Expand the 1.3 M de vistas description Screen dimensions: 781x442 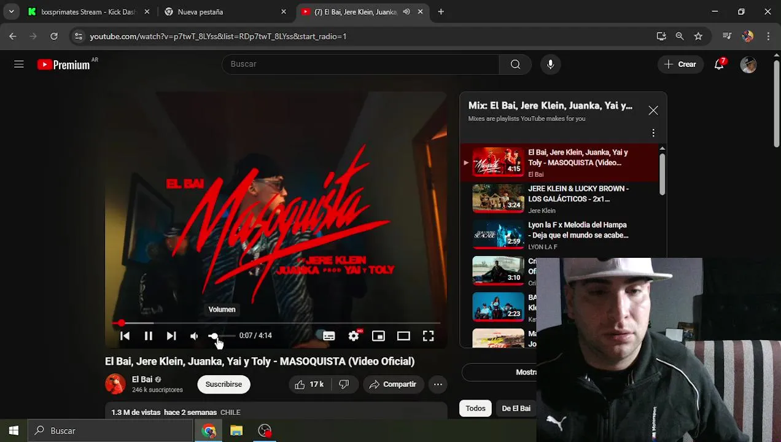tap(276, 411)
